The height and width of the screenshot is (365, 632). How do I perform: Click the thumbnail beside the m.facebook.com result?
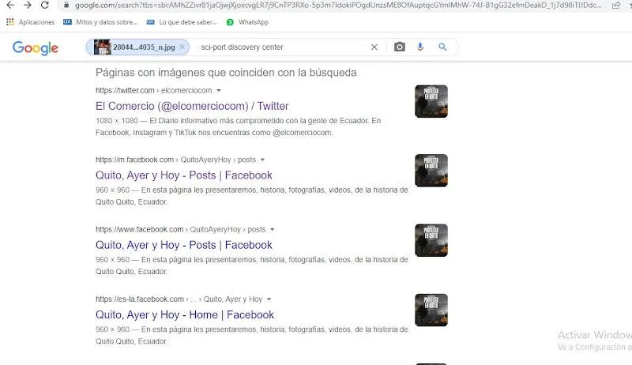pos(431,171)
